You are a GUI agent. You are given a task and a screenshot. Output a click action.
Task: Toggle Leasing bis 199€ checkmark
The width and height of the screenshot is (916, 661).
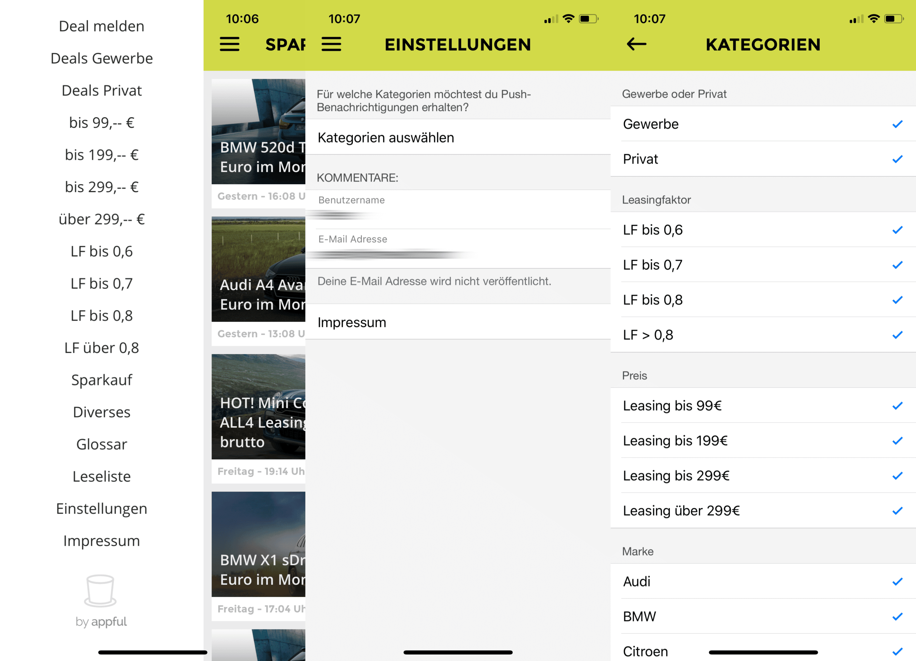(897, 441)
